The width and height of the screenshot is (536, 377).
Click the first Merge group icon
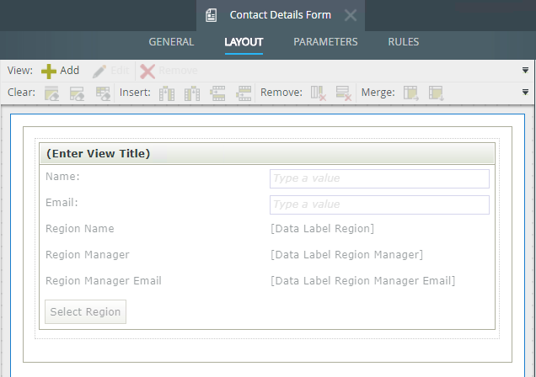tap(410, 93)
